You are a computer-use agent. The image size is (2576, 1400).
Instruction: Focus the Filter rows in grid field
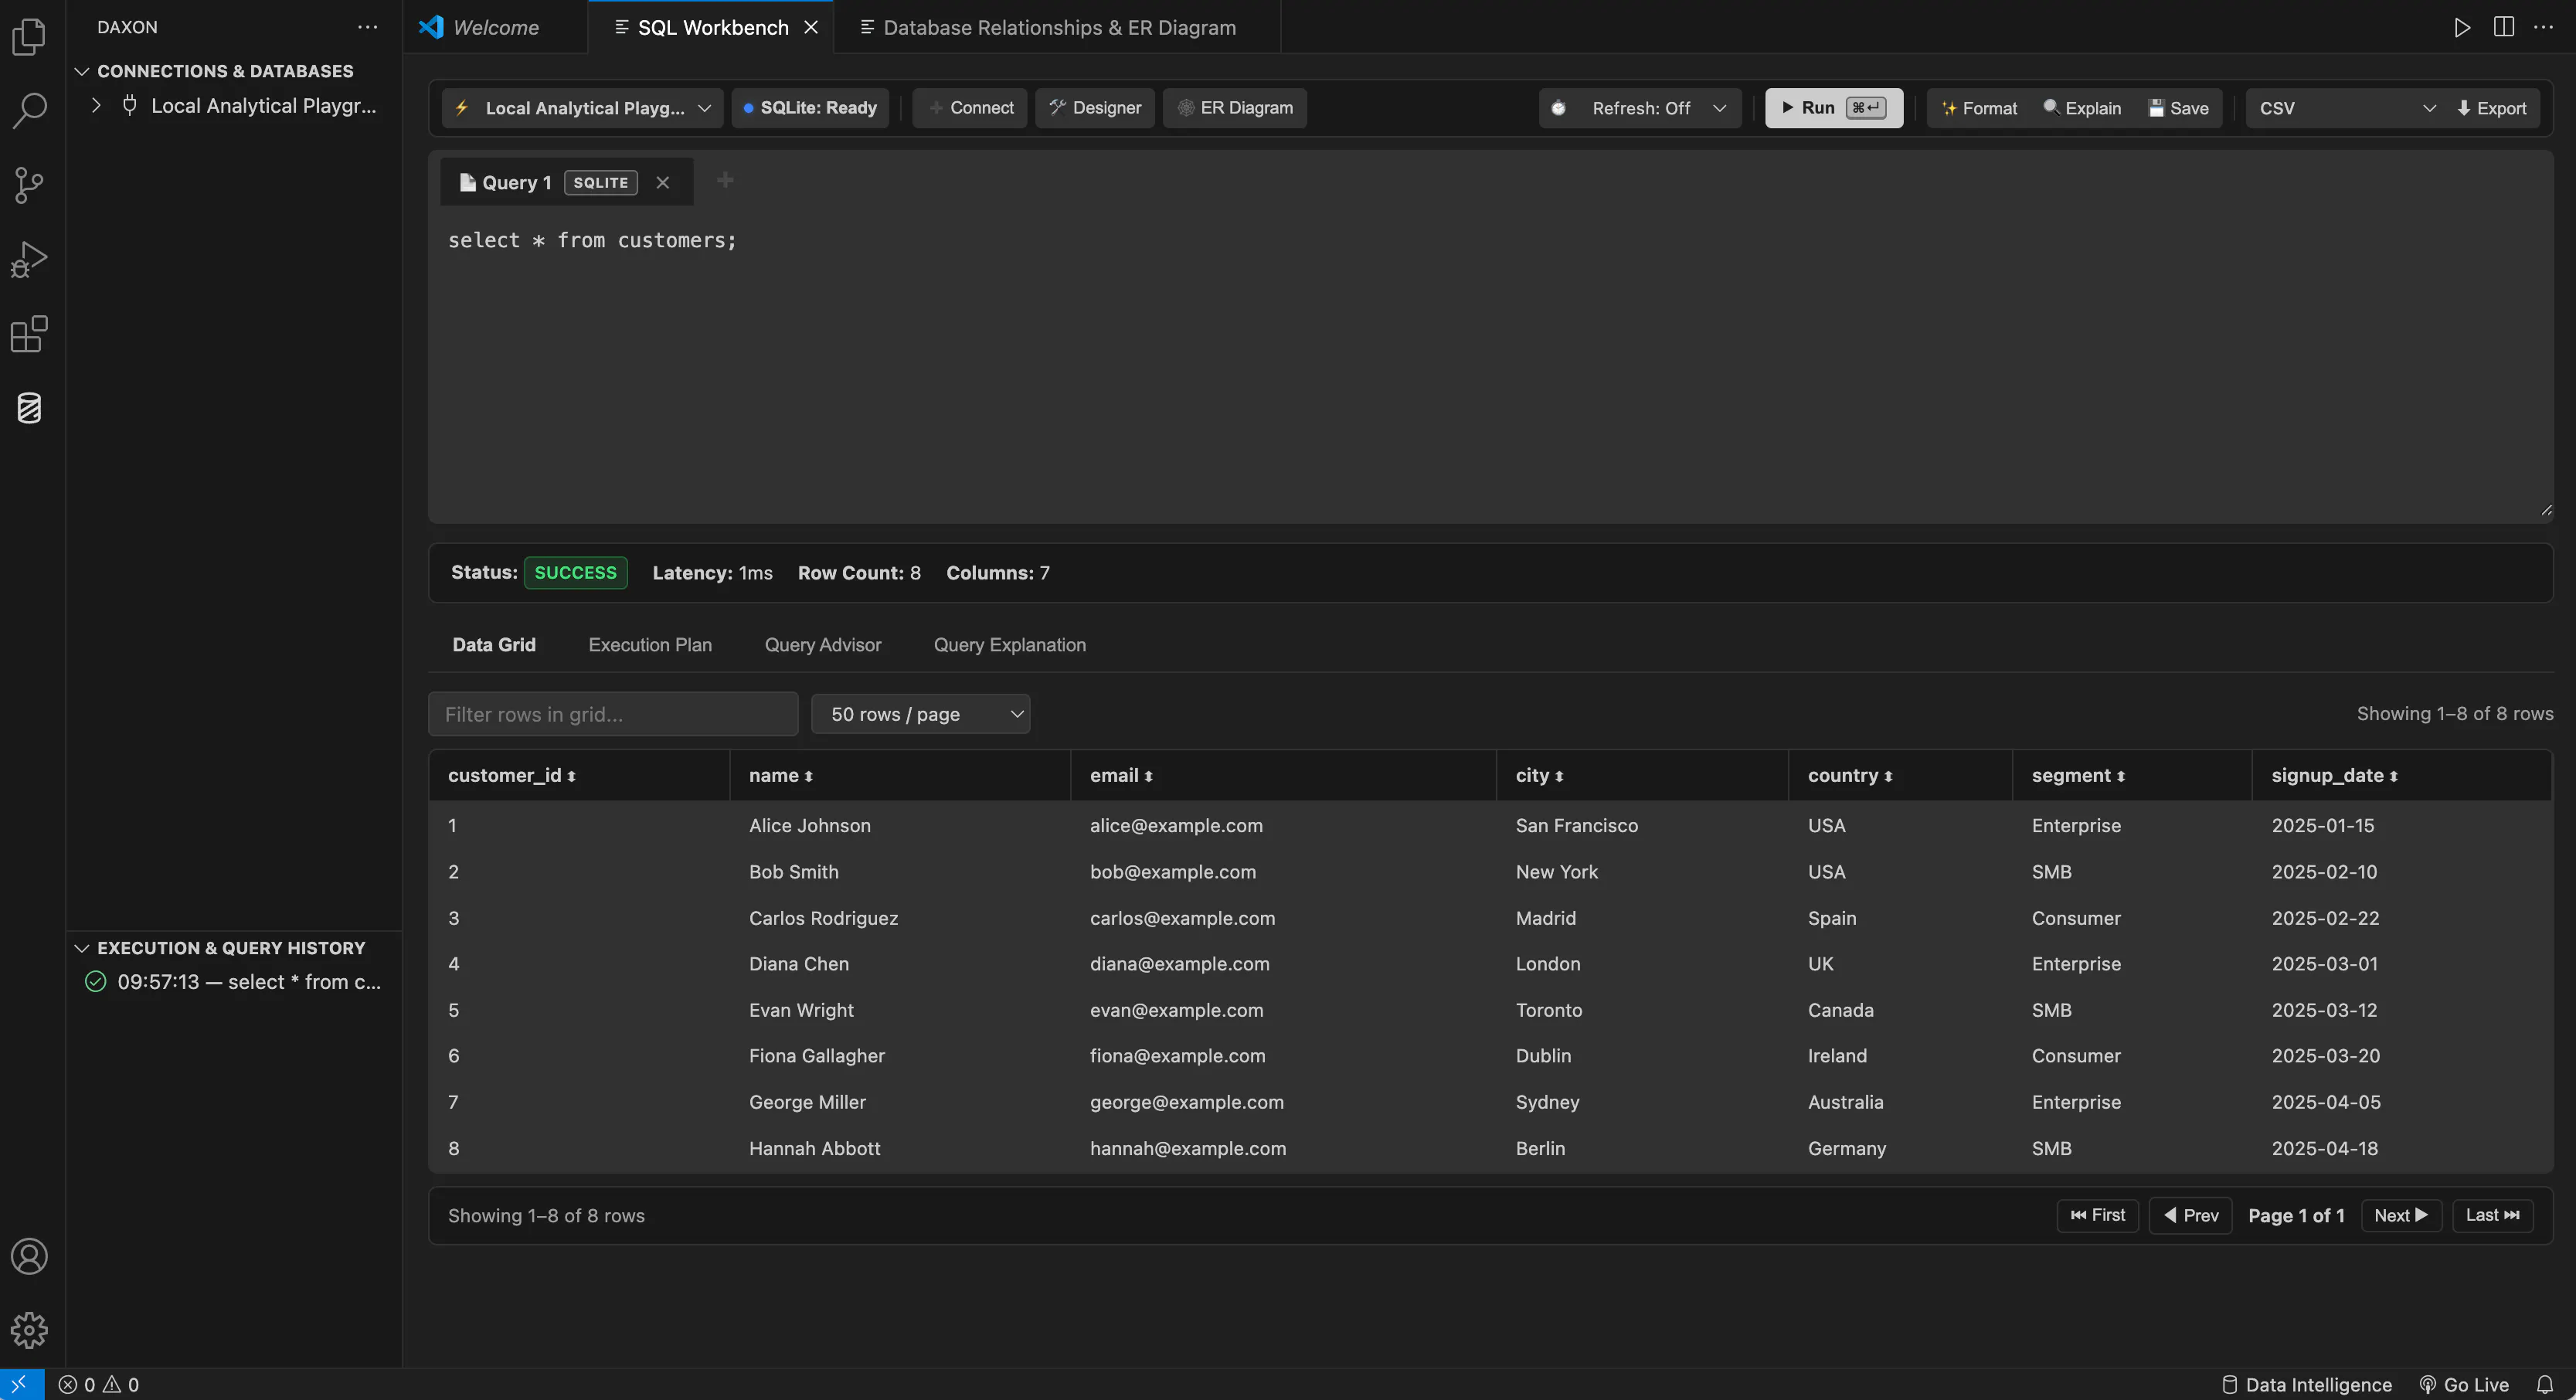(613, 714)
